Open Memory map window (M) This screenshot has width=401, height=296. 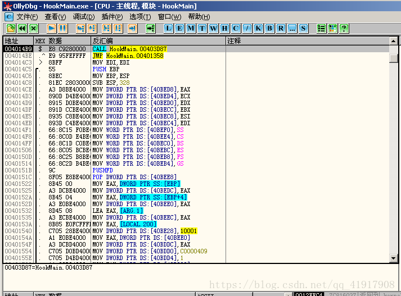pyautogui.click(x=191, y=28)
